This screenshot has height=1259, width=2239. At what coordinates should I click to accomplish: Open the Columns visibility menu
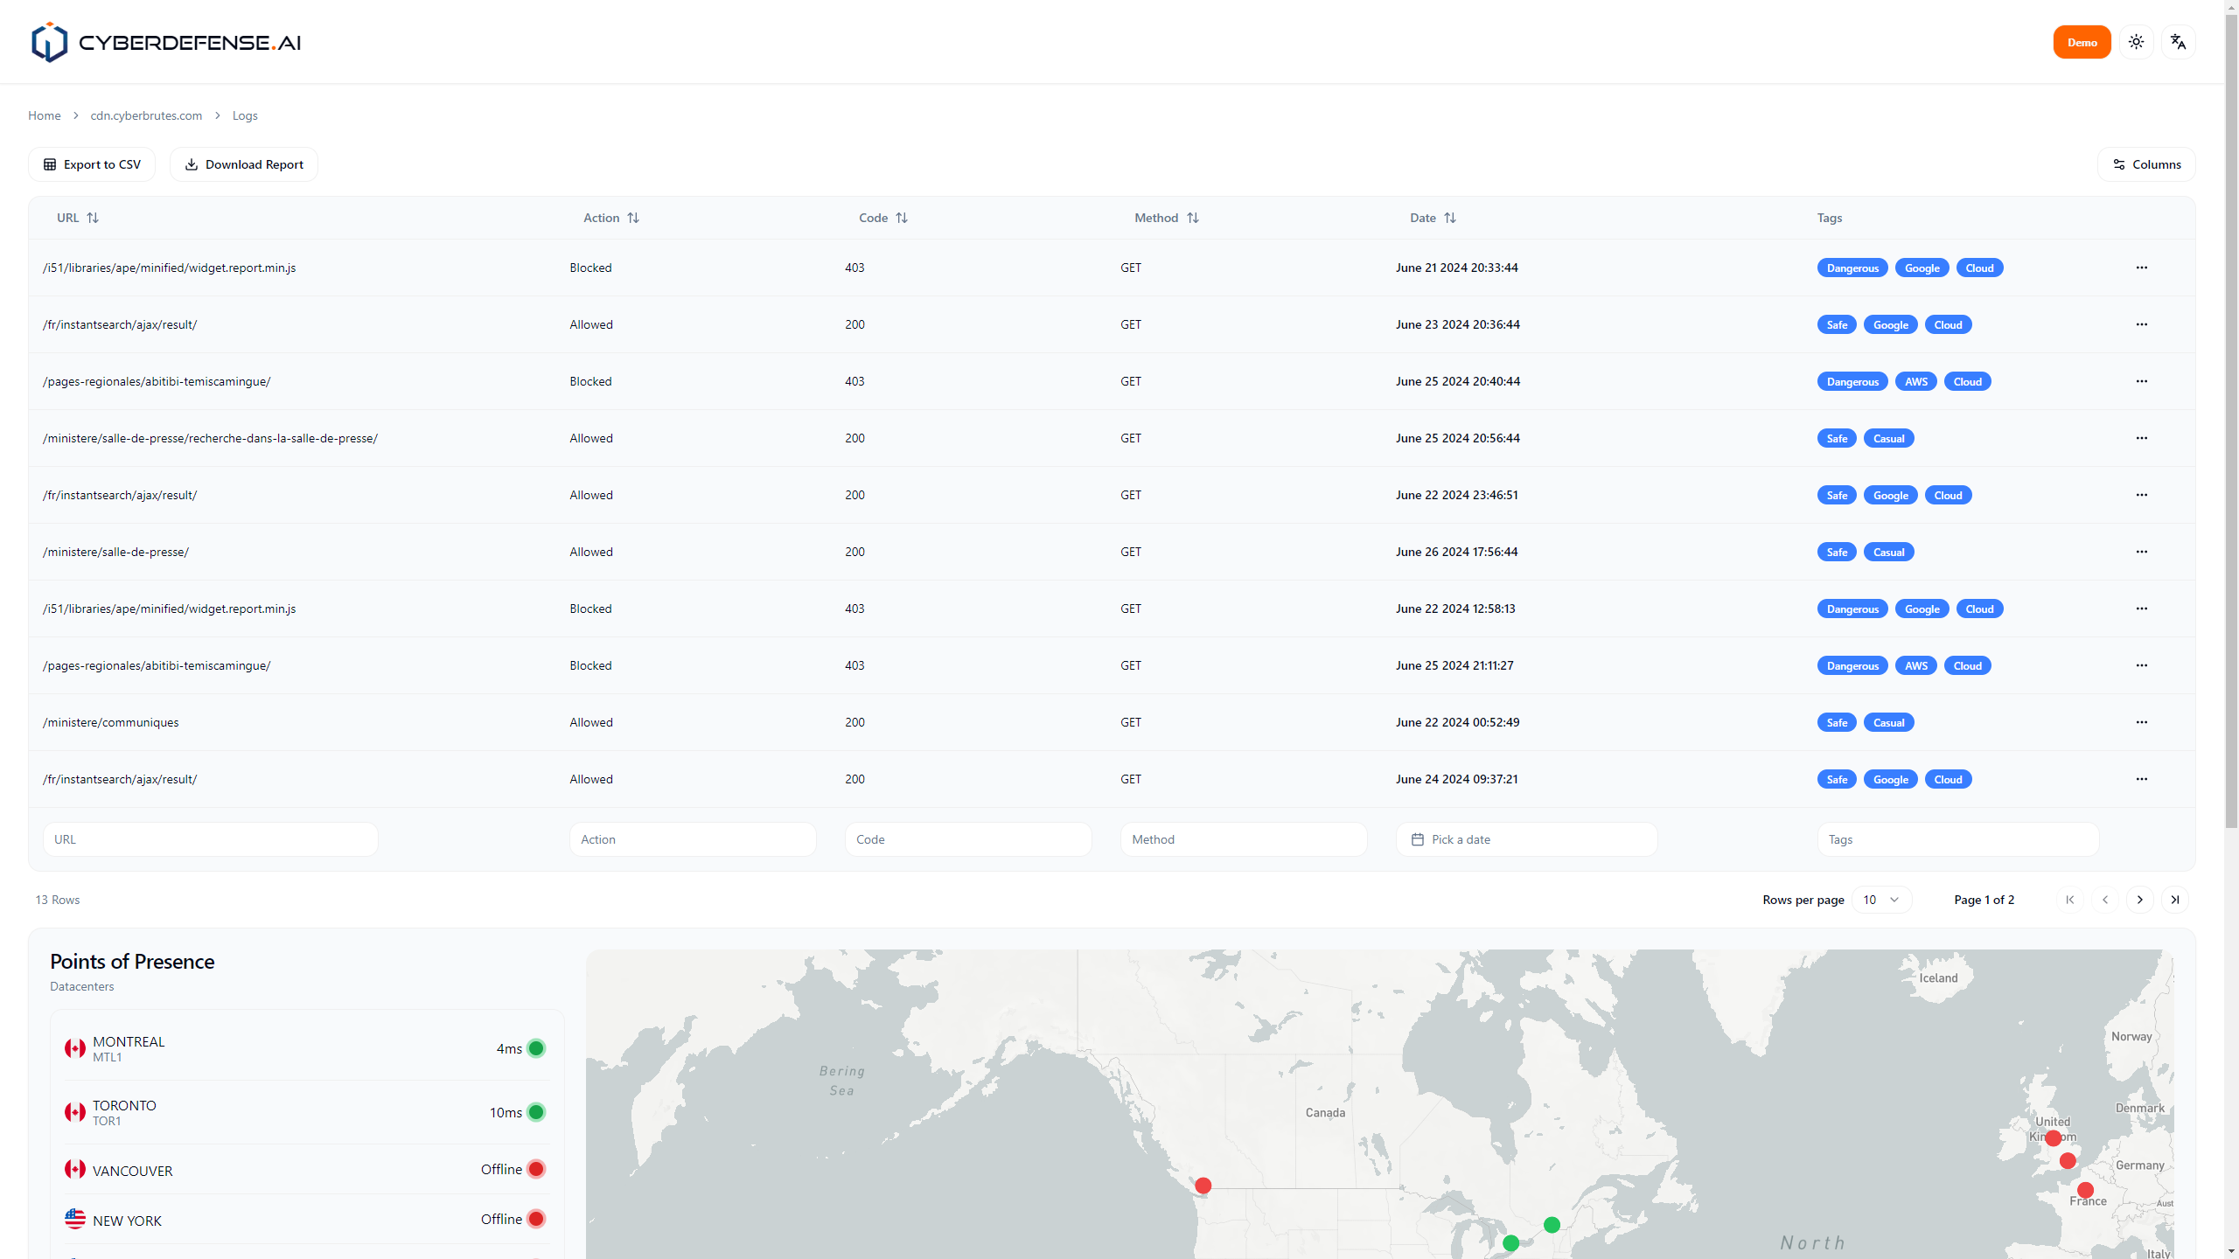(2146, 164)
